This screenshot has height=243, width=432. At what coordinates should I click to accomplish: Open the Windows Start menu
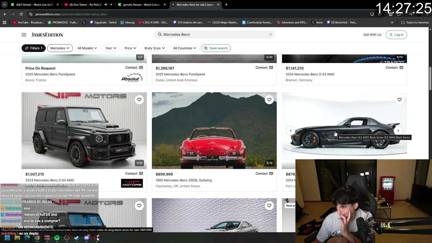[x=7, y=238]
